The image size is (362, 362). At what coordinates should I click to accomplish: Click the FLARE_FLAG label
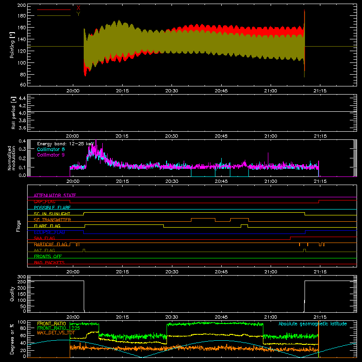coord(47,226)
